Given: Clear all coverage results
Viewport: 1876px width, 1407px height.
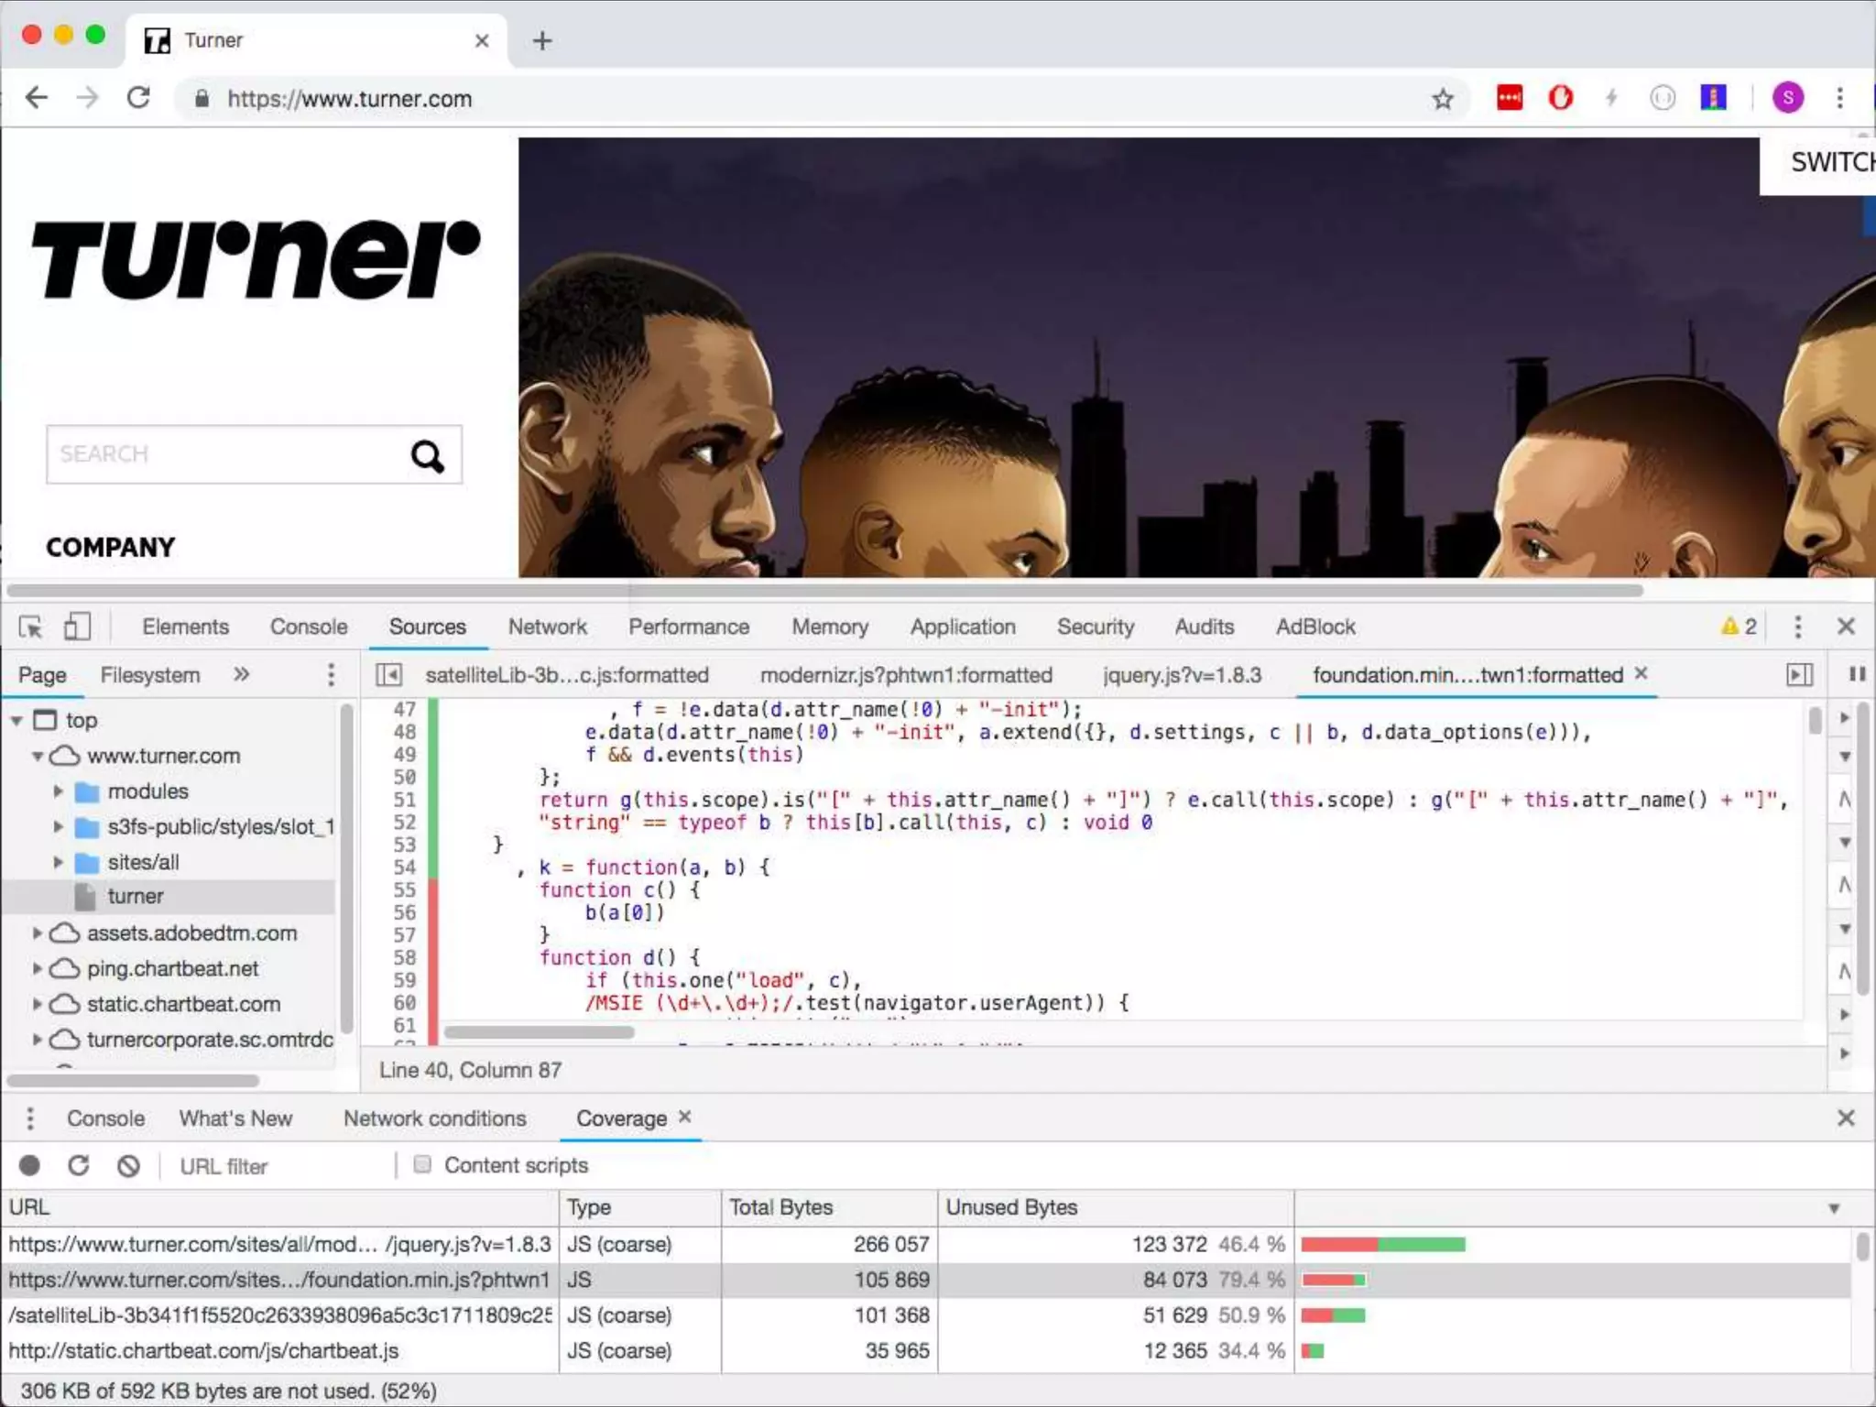Looking at the screenshot, I should (128, 1165).
